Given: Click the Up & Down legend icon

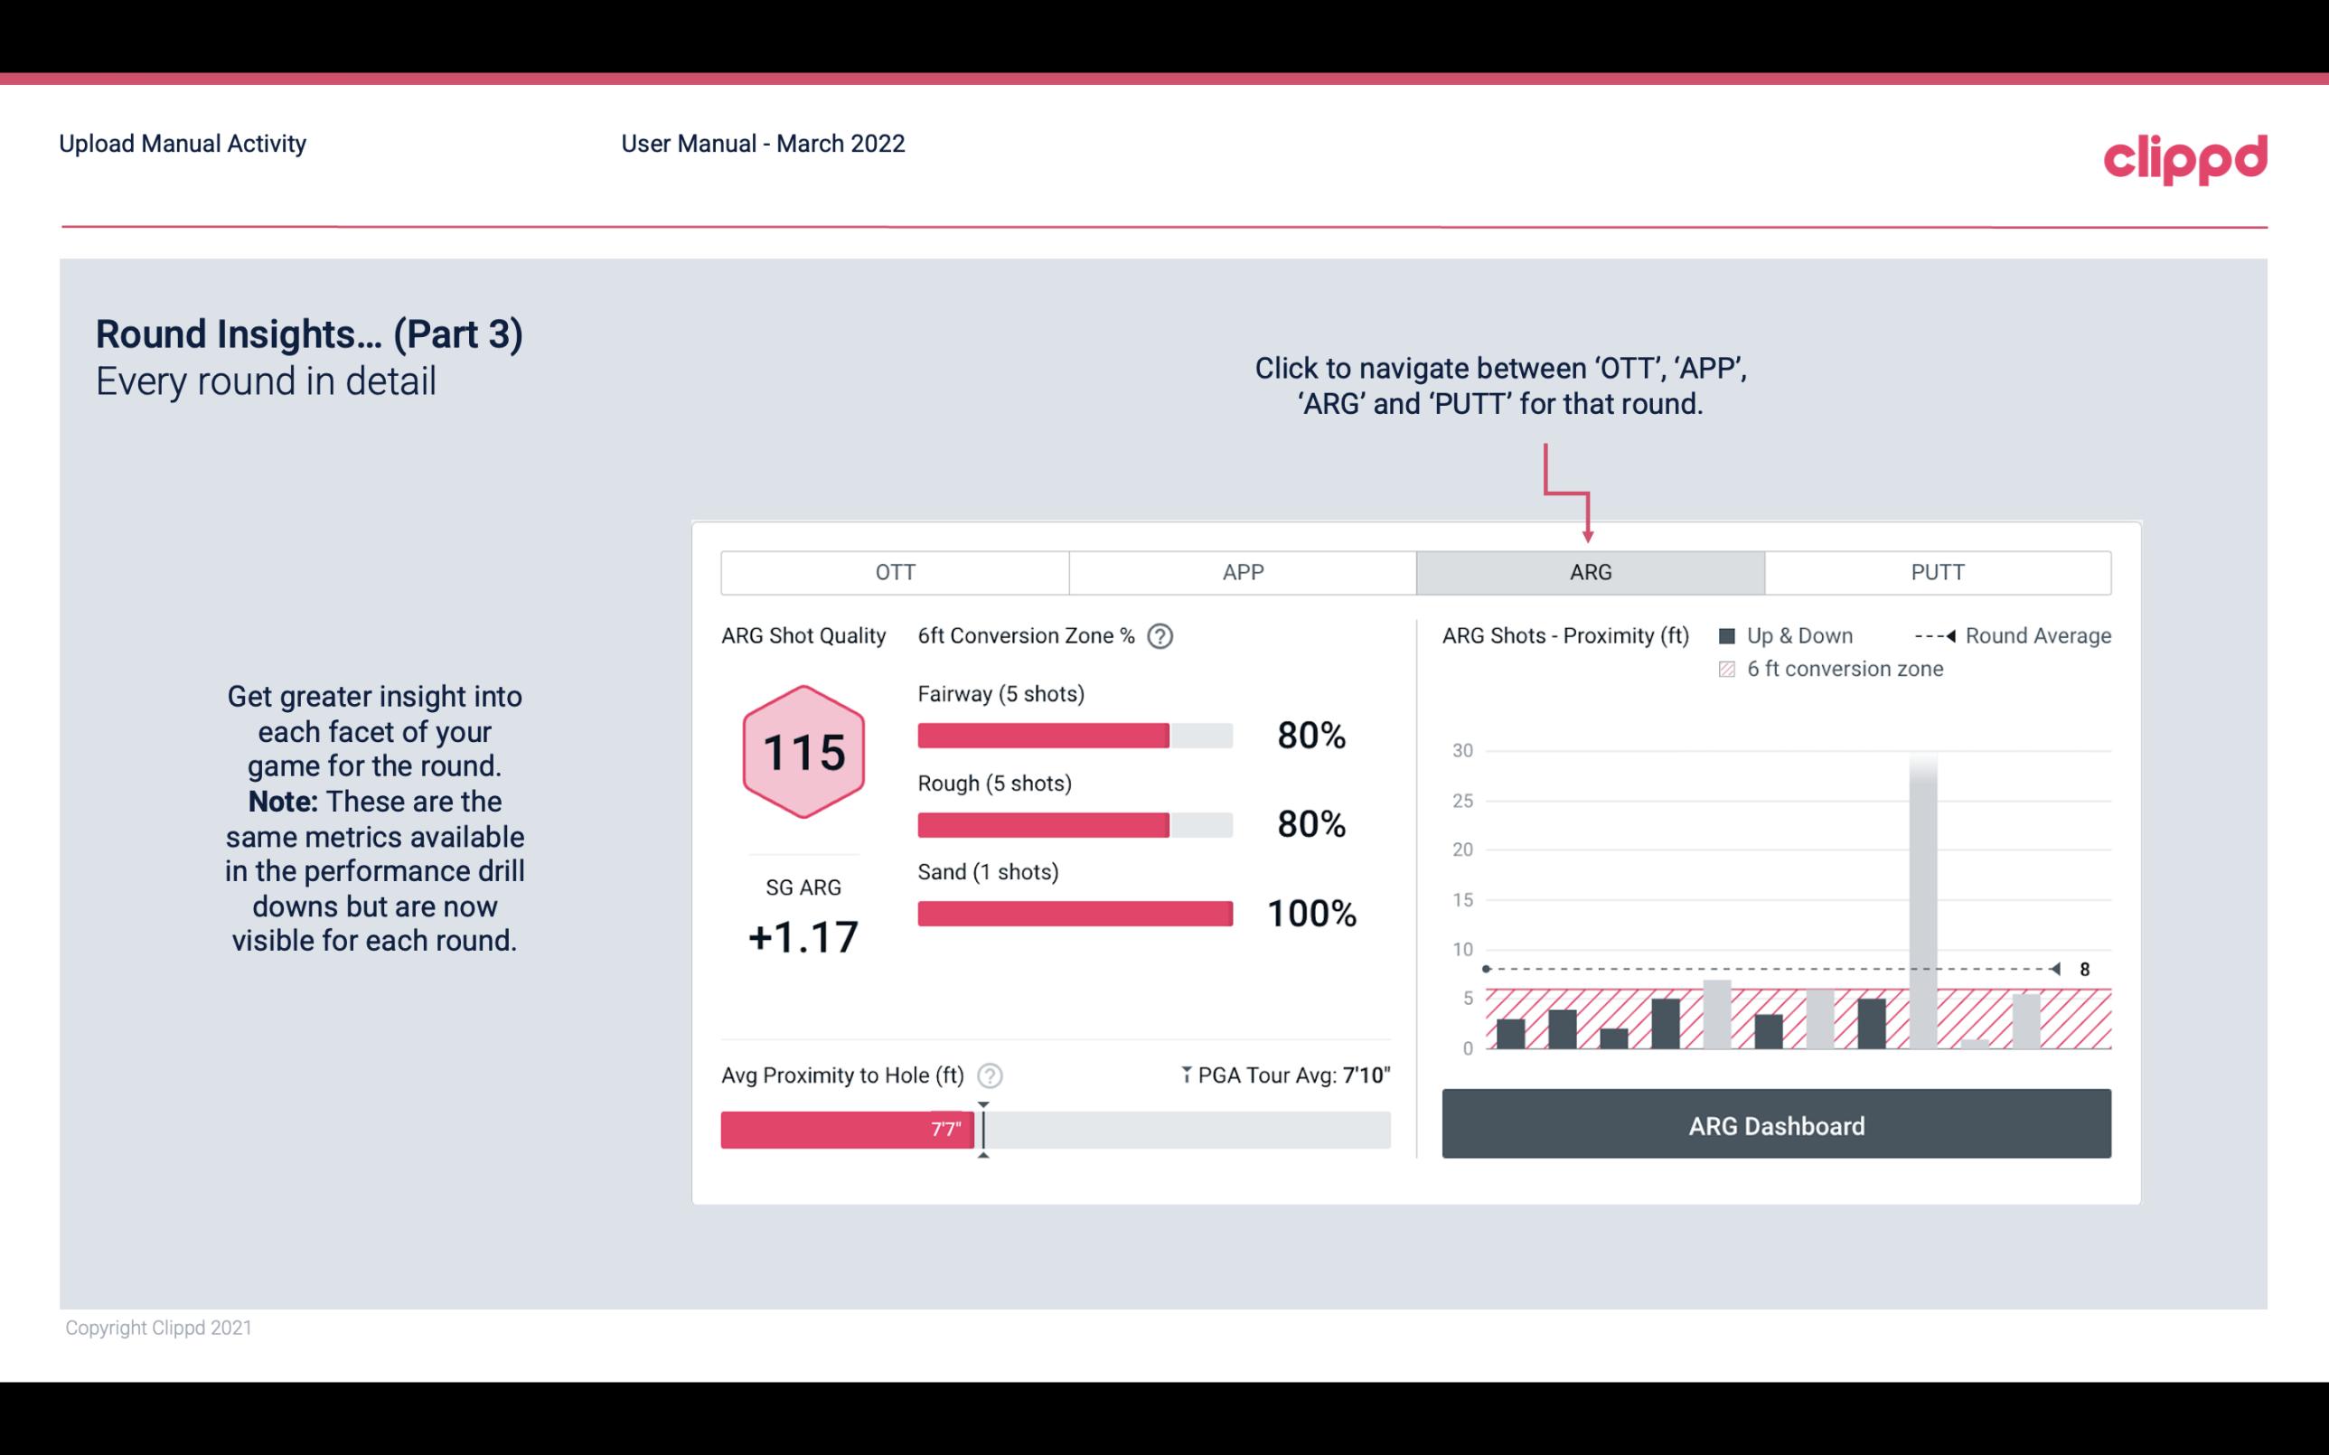Looking at the screenshot, I should click(x=1727, y=634).
